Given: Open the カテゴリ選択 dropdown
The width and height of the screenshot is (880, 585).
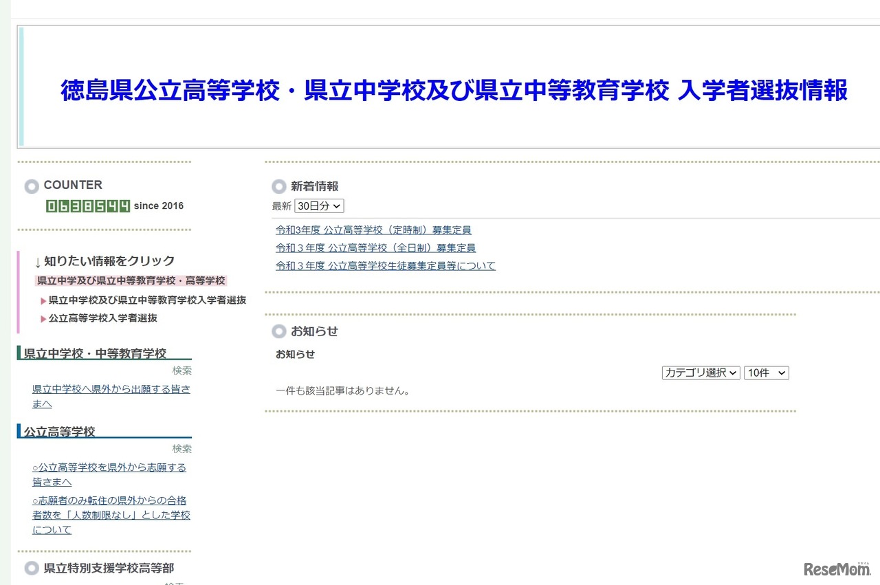Looking at the screenshot, I should (x=701, y=373).
